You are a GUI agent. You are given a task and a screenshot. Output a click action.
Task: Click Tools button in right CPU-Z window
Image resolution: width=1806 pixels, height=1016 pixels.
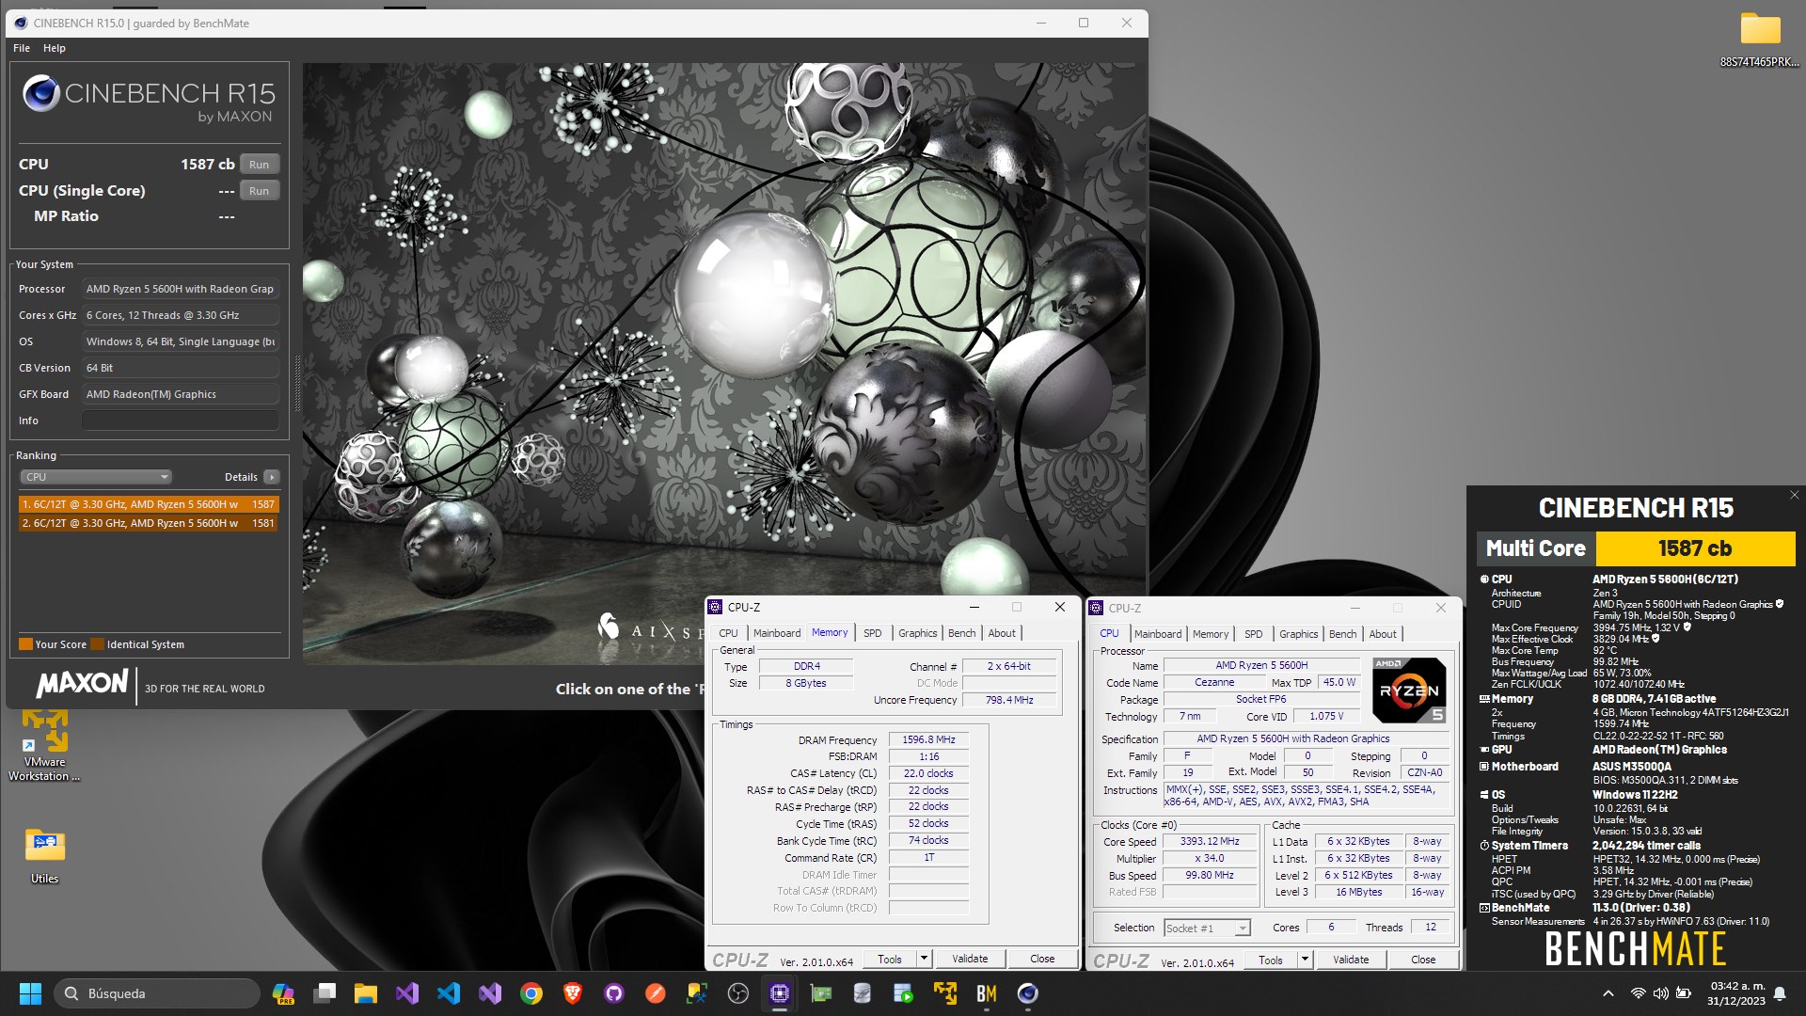[x=1271, y=960]
